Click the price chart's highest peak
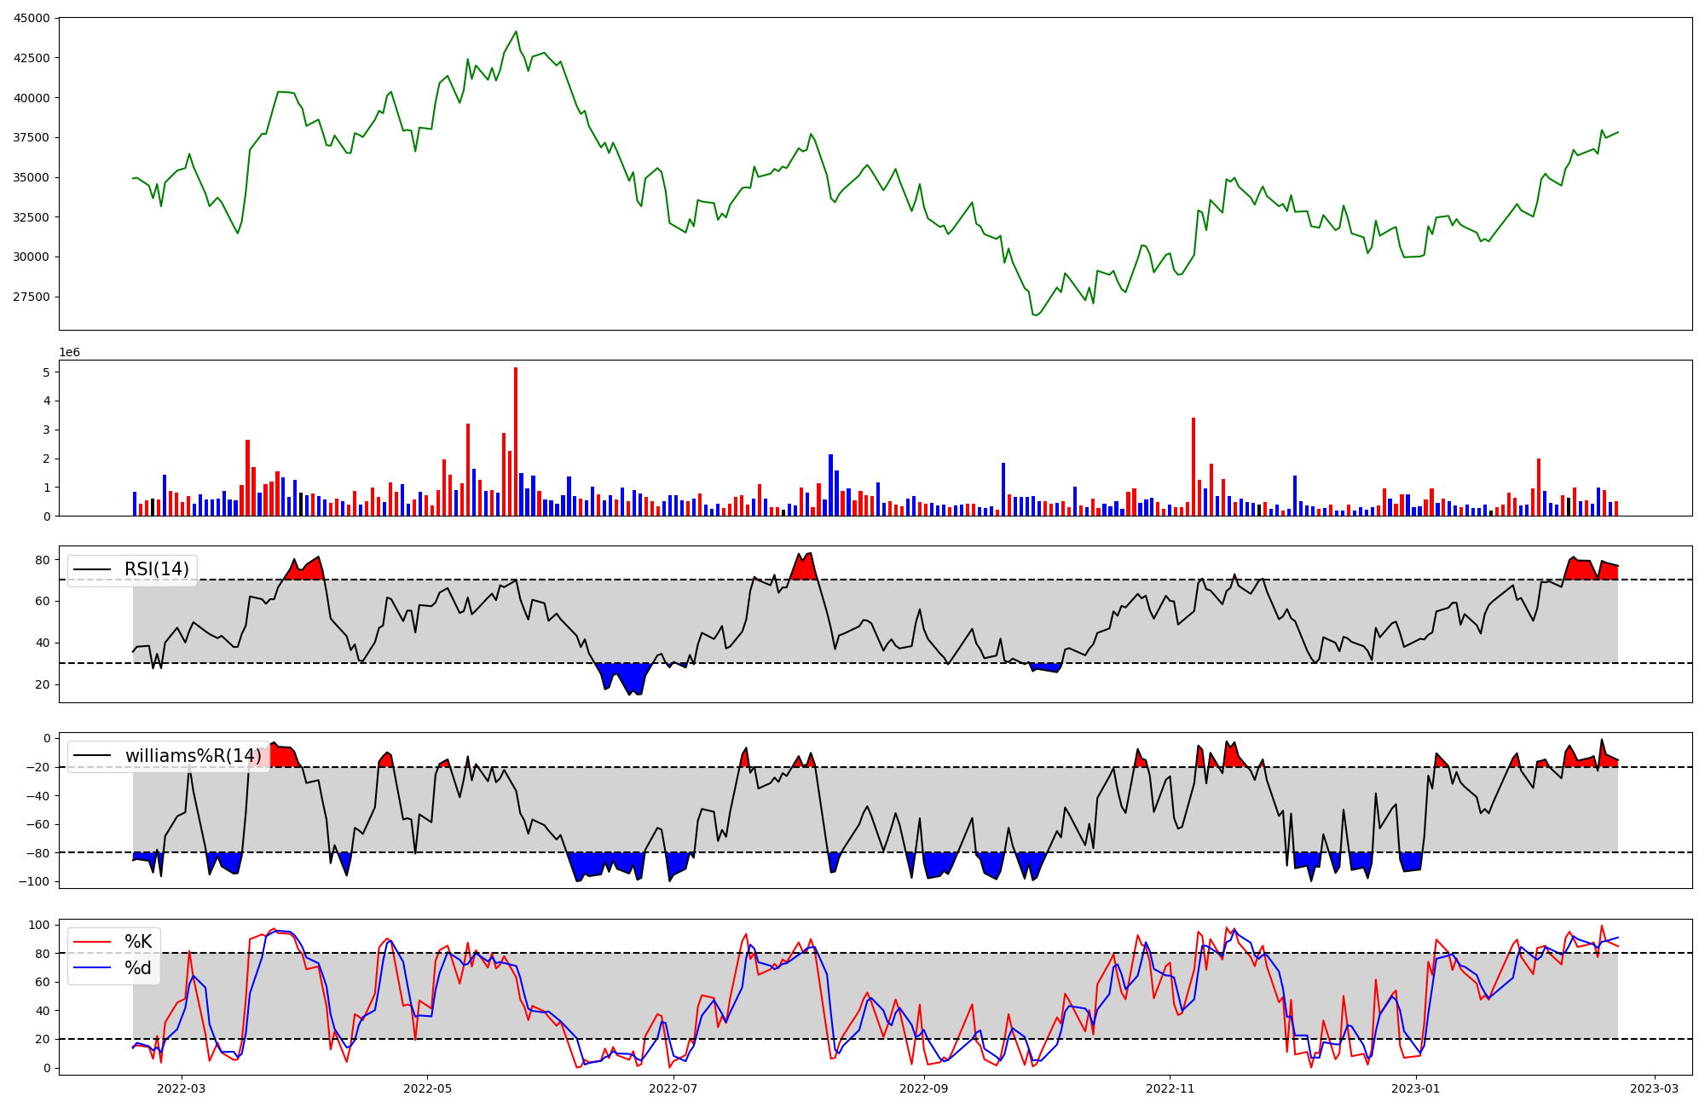The width and height of the screenshot is (1705, 1108). (x=516, y=32)
